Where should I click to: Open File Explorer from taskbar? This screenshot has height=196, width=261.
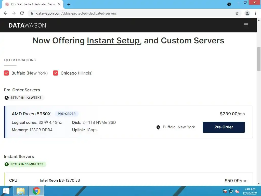point(20,191)
